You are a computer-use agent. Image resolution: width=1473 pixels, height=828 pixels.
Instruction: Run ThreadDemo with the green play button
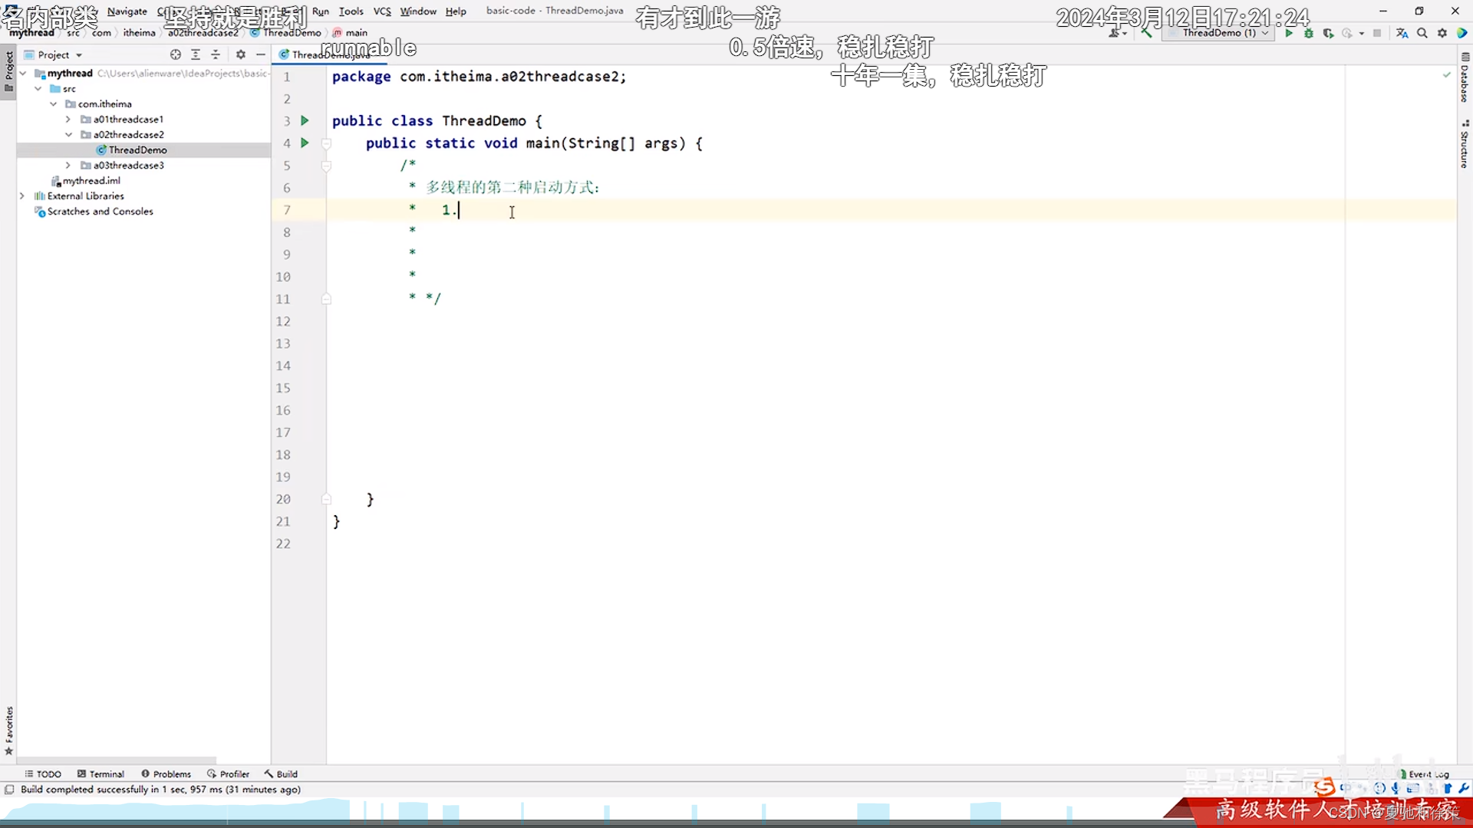point(1289,33)
